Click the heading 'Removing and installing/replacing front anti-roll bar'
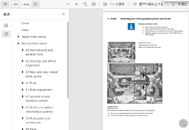This screenshot has width=189, height=130. pyautogui.click(x=146, y=19)
